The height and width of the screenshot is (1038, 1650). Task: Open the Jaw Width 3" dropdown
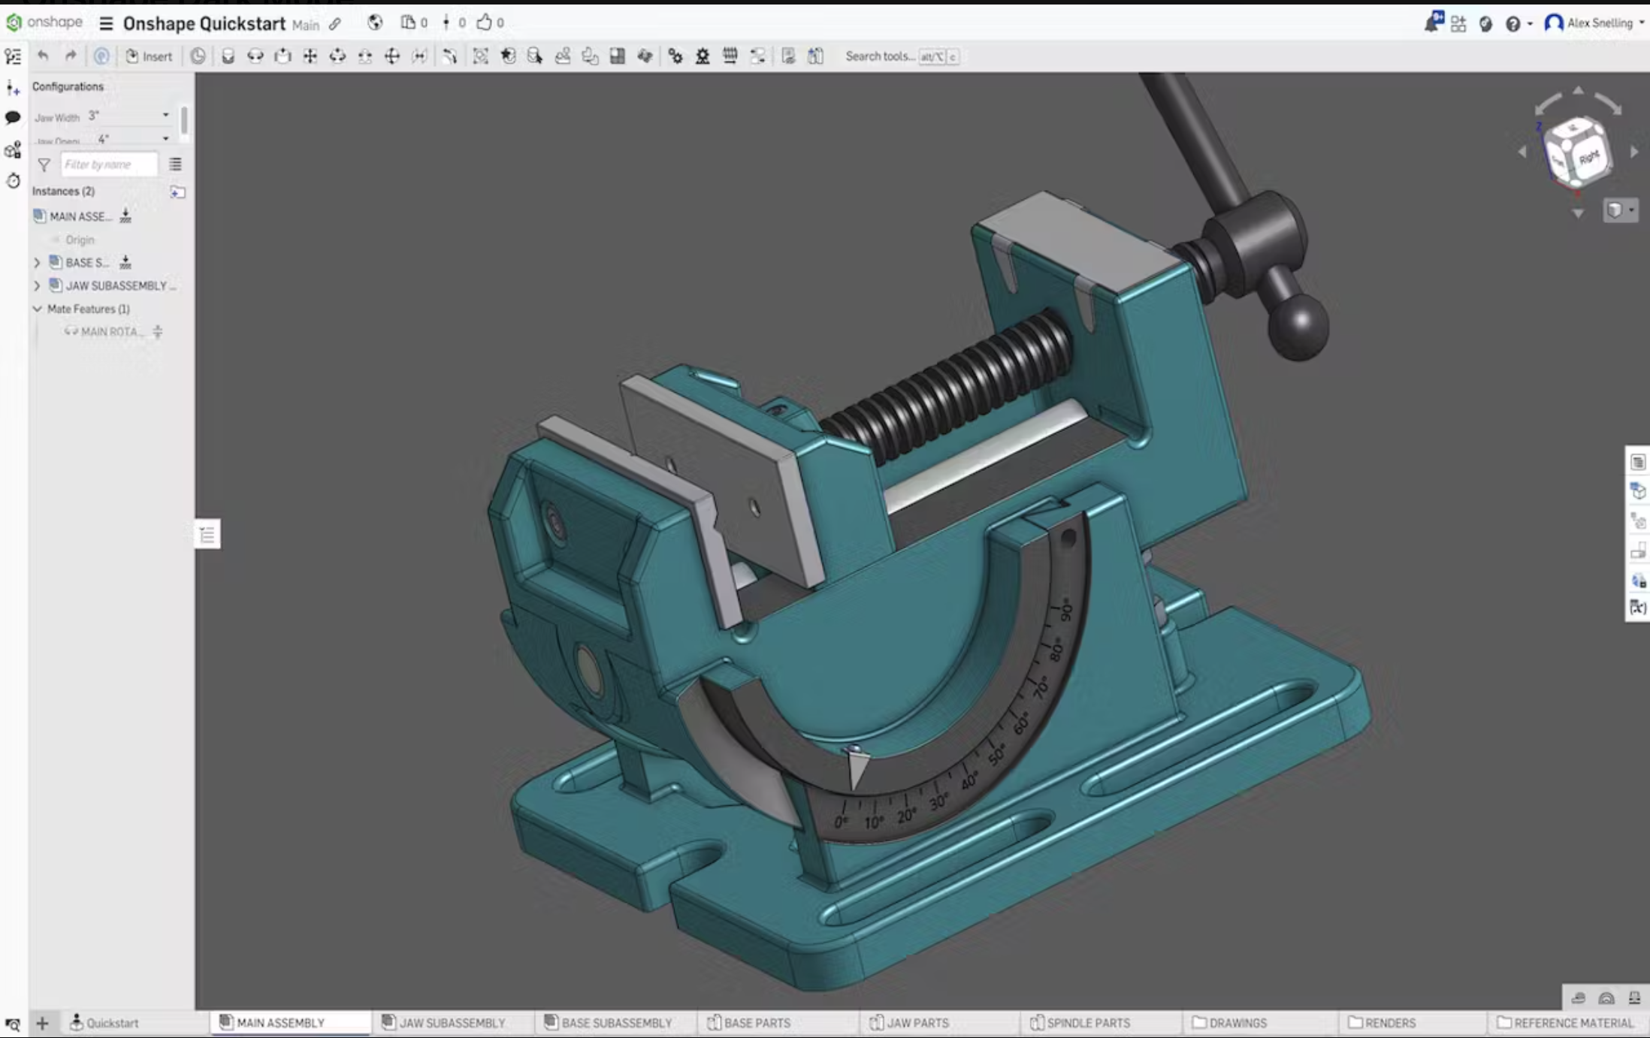[128, 116]
